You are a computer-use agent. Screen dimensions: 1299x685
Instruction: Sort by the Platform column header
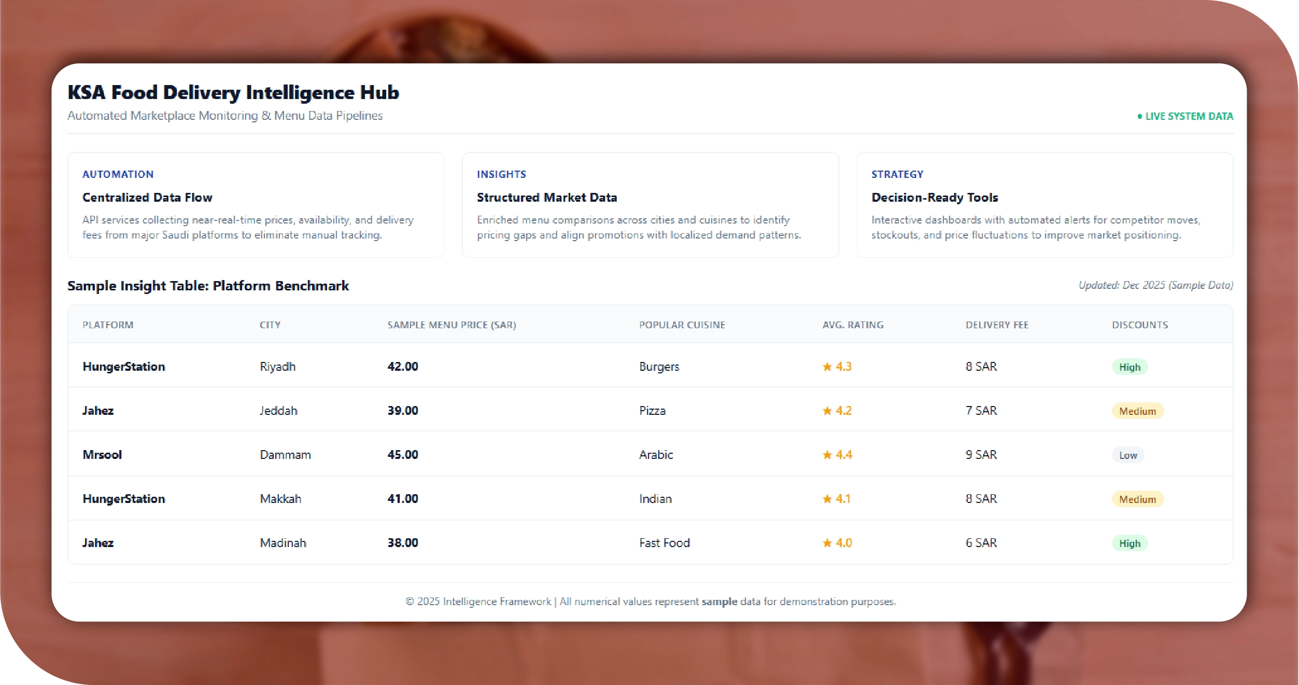[108, 325]
